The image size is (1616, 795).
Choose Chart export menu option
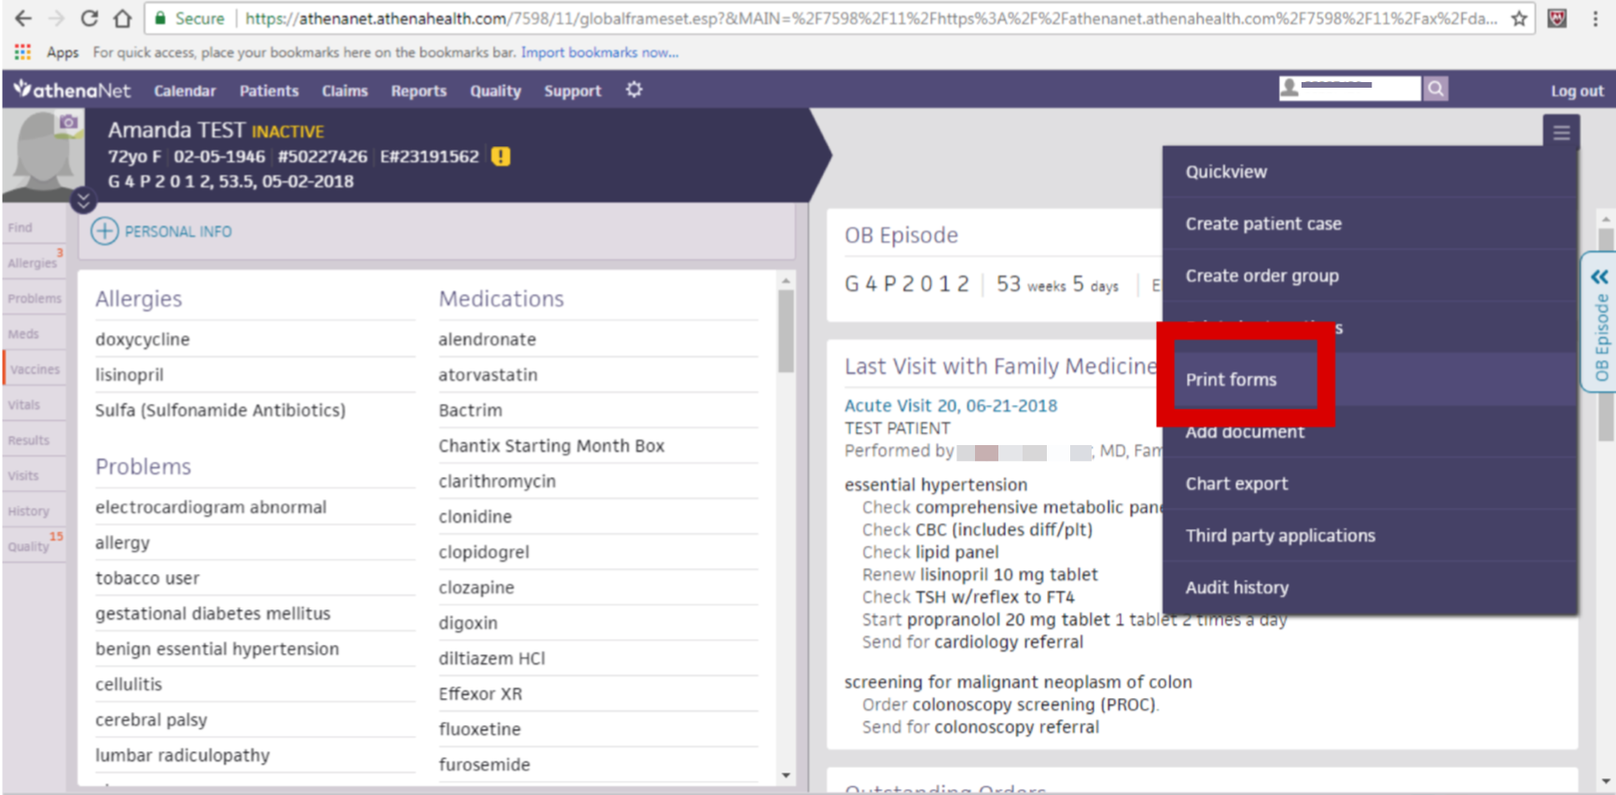pyautogui.click(x=1236, y=483)
